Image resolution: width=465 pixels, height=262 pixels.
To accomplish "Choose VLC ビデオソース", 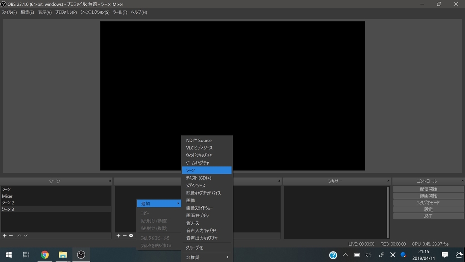I will 207,148.
